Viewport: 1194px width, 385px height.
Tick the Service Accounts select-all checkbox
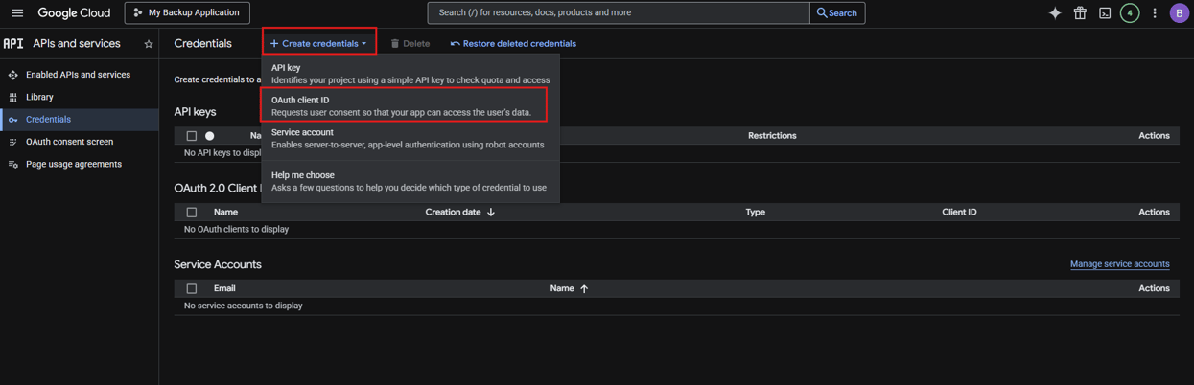coord(192,288)
